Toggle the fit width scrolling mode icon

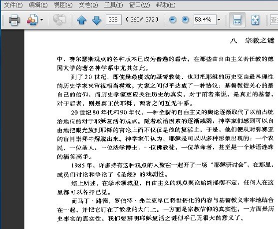(237, 19)
